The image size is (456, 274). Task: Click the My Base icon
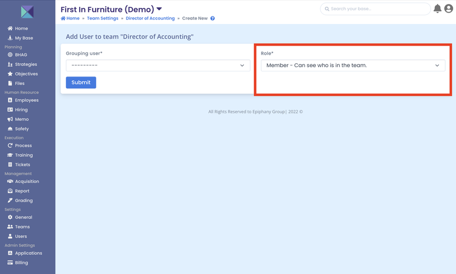tap(10, 38)
